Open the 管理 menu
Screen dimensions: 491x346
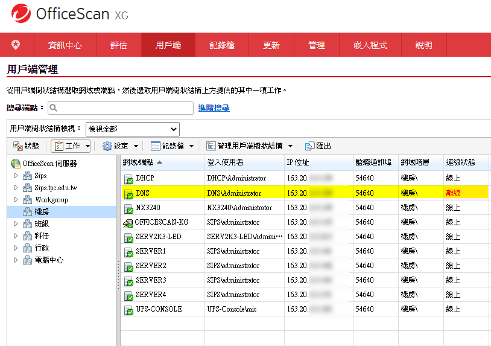[317, 45]
